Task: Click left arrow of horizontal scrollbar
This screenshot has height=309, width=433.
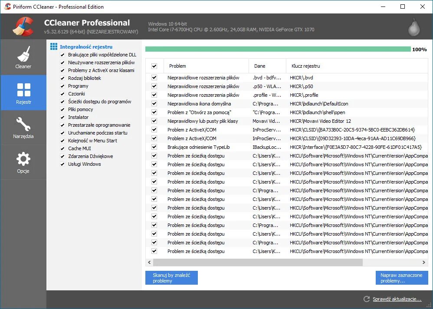Action: [x=149, y=262]
